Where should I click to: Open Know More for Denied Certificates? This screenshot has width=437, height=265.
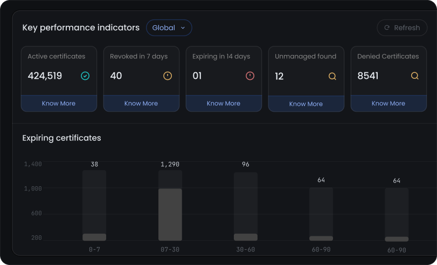click(x=389, y=103)
